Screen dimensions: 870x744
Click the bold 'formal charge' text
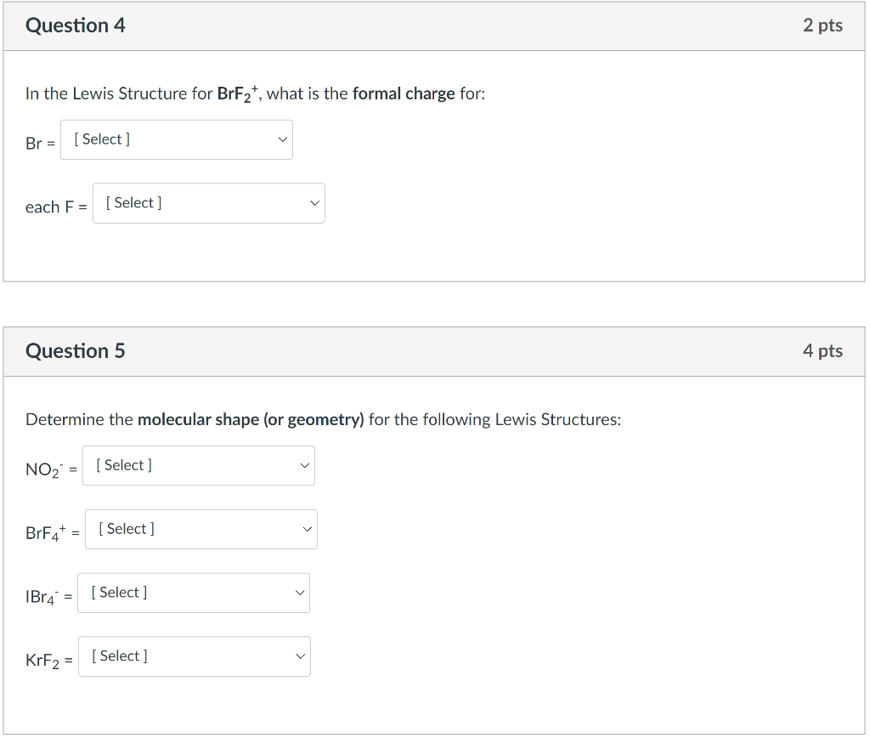coord(404,94)
